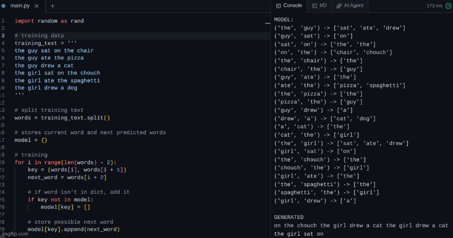Click the I/O terminal icon
The height and width of the screenshot is (238, 453).
pos(315,6)
